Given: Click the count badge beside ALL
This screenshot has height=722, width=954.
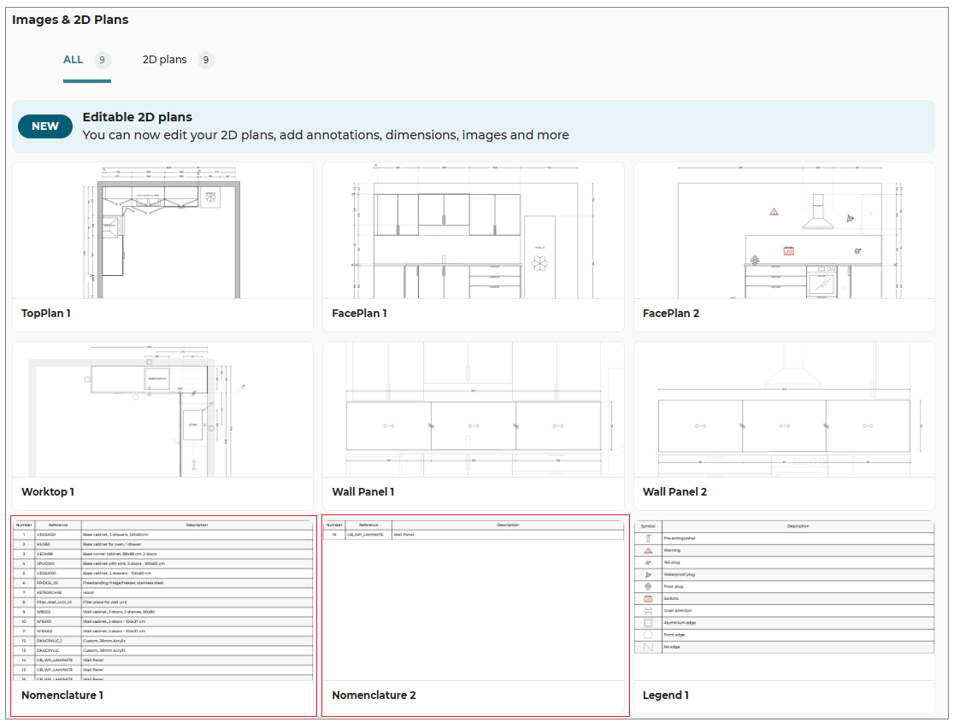Looking at the screenshot, I should (102, 60).
